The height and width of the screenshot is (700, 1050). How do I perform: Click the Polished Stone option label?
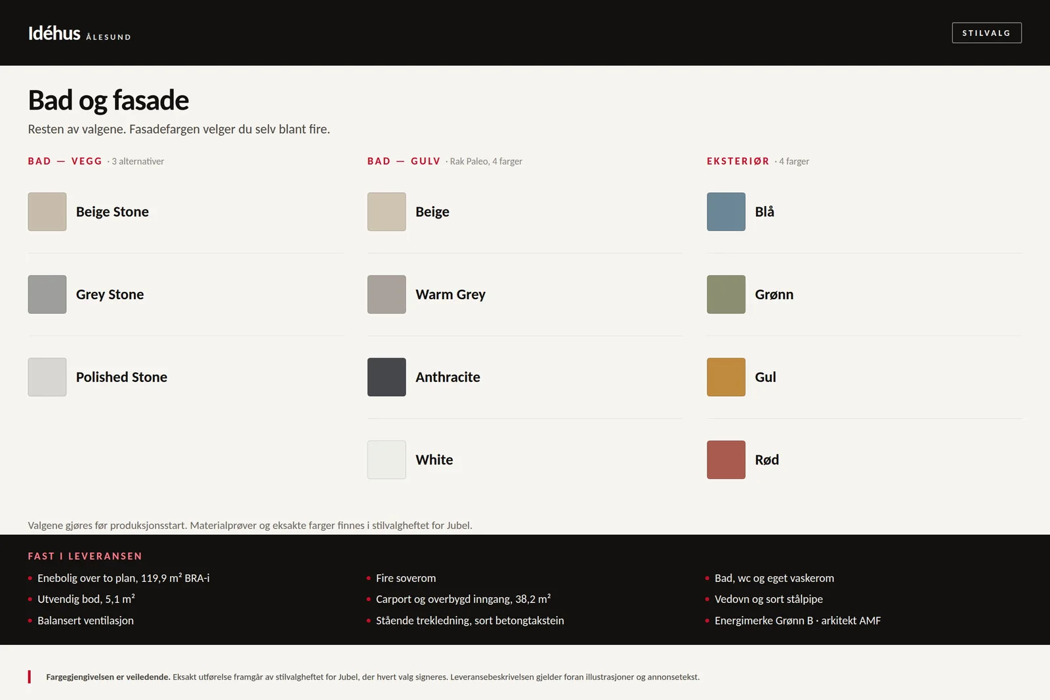(121, 377)
